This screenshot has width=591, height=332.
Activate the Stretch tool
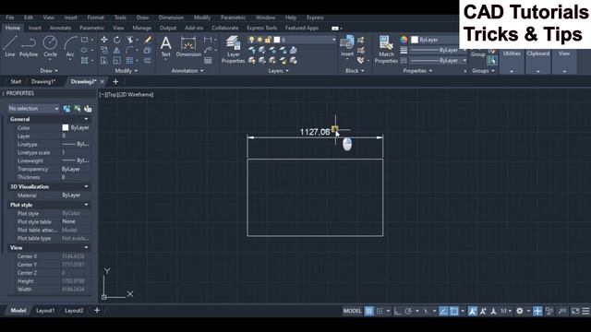104,60
